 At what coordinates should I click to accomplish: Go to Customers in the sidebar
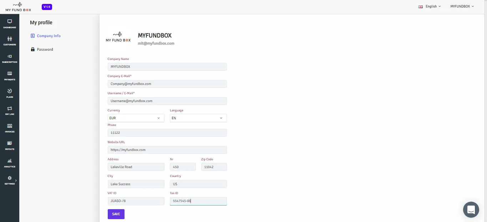tap(10, 41)
